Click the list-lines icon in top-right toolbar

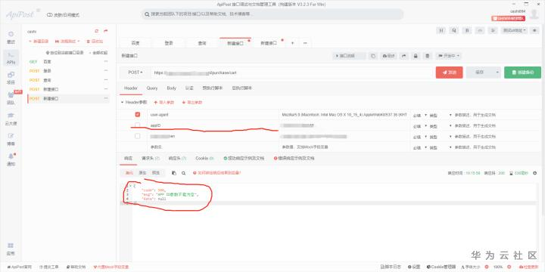[493, 30]
